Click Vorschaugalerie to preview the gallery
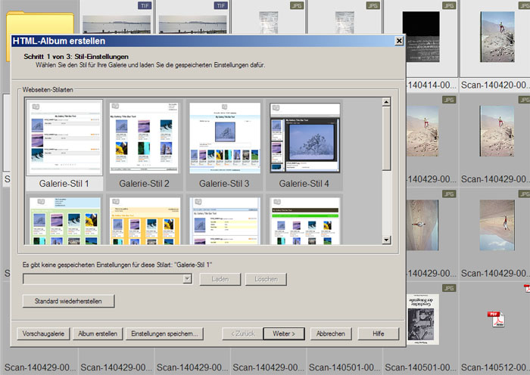The image size is (530, 375). pyautogui.click(x=43, y=333)
